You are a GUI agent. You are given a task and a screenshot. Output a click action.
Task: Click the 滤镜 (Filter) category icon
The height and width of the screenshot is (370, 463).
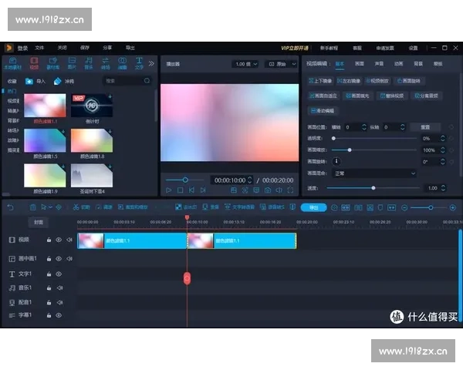(122, 62)
